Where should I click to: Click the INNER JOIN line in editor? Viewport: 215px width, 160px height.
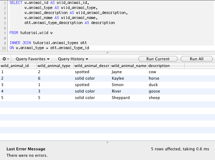(x=48, y=43)
